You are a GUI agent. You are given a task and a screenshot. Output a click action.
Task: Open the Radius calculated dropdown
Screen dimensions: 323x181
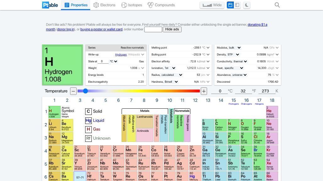pyautogui.click(x=172, y=75)
